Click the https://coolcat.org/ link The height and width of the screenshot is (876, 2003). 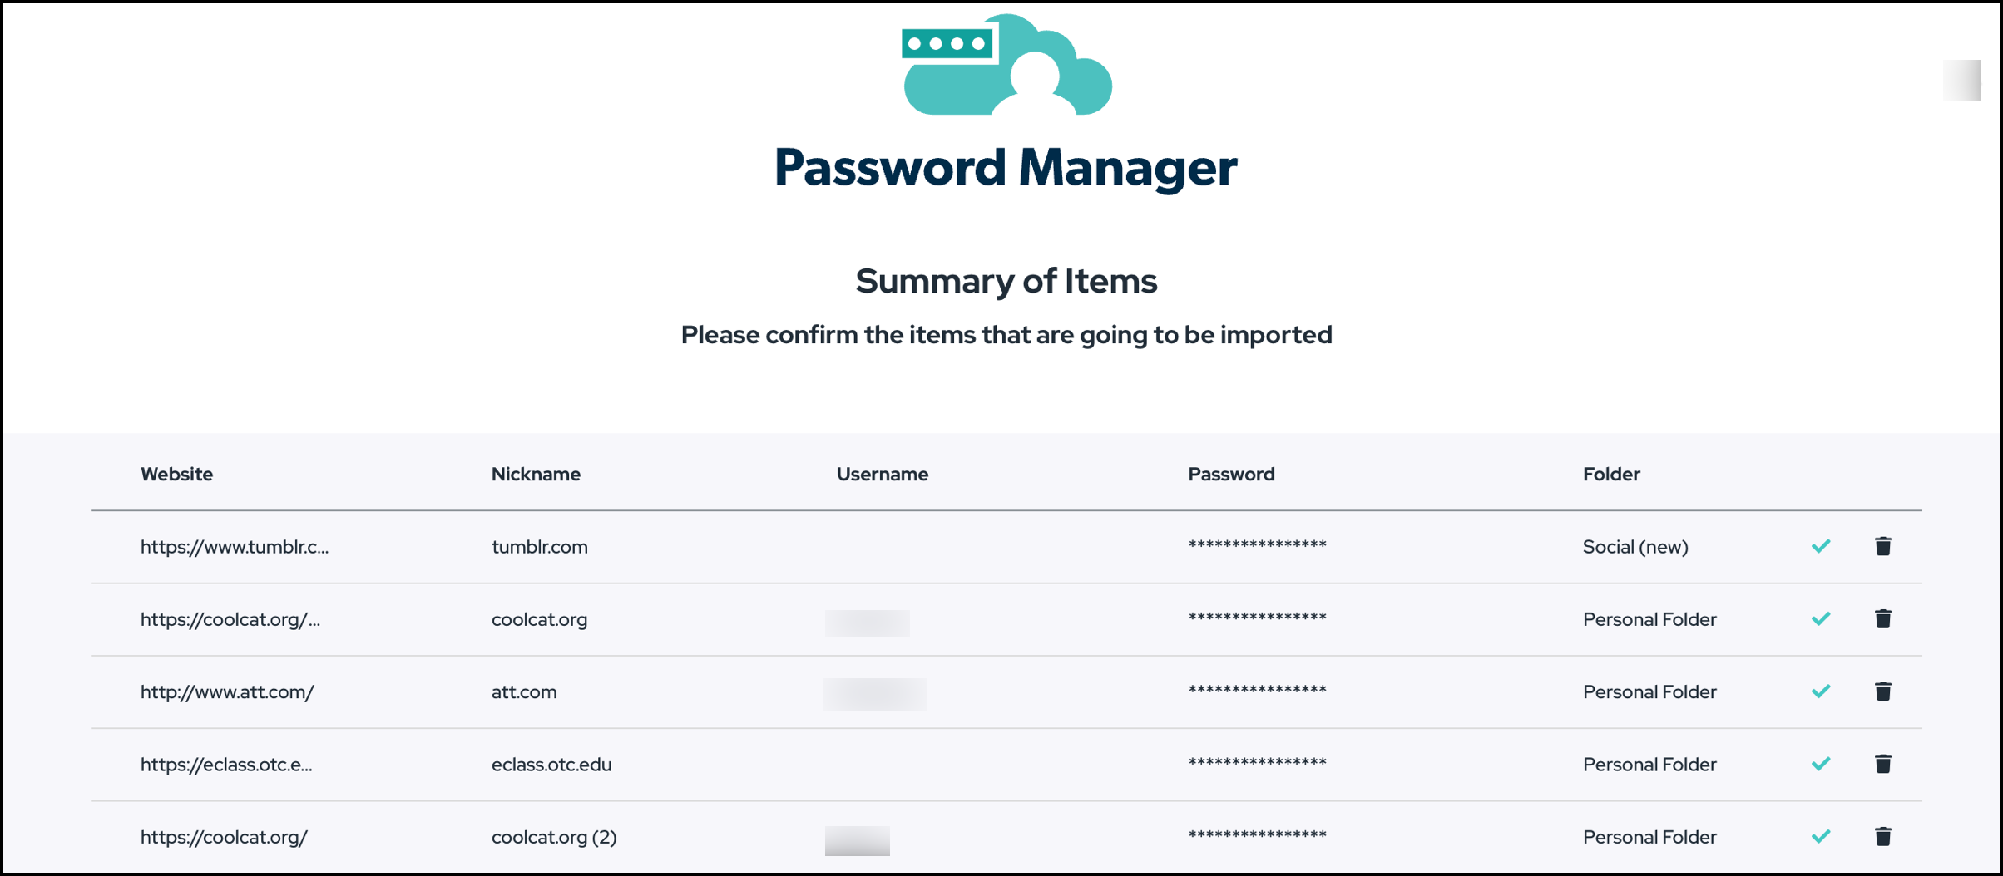(223, 836)
